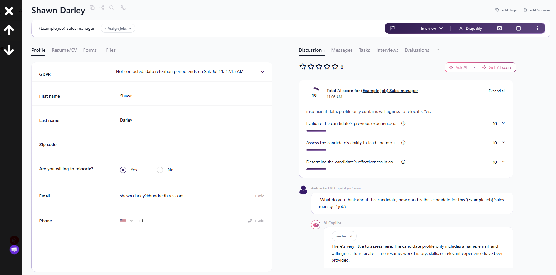The width and height of the screenshot is (556, 275).
Task: Click Get AI score button
Action: click(497, 67)
